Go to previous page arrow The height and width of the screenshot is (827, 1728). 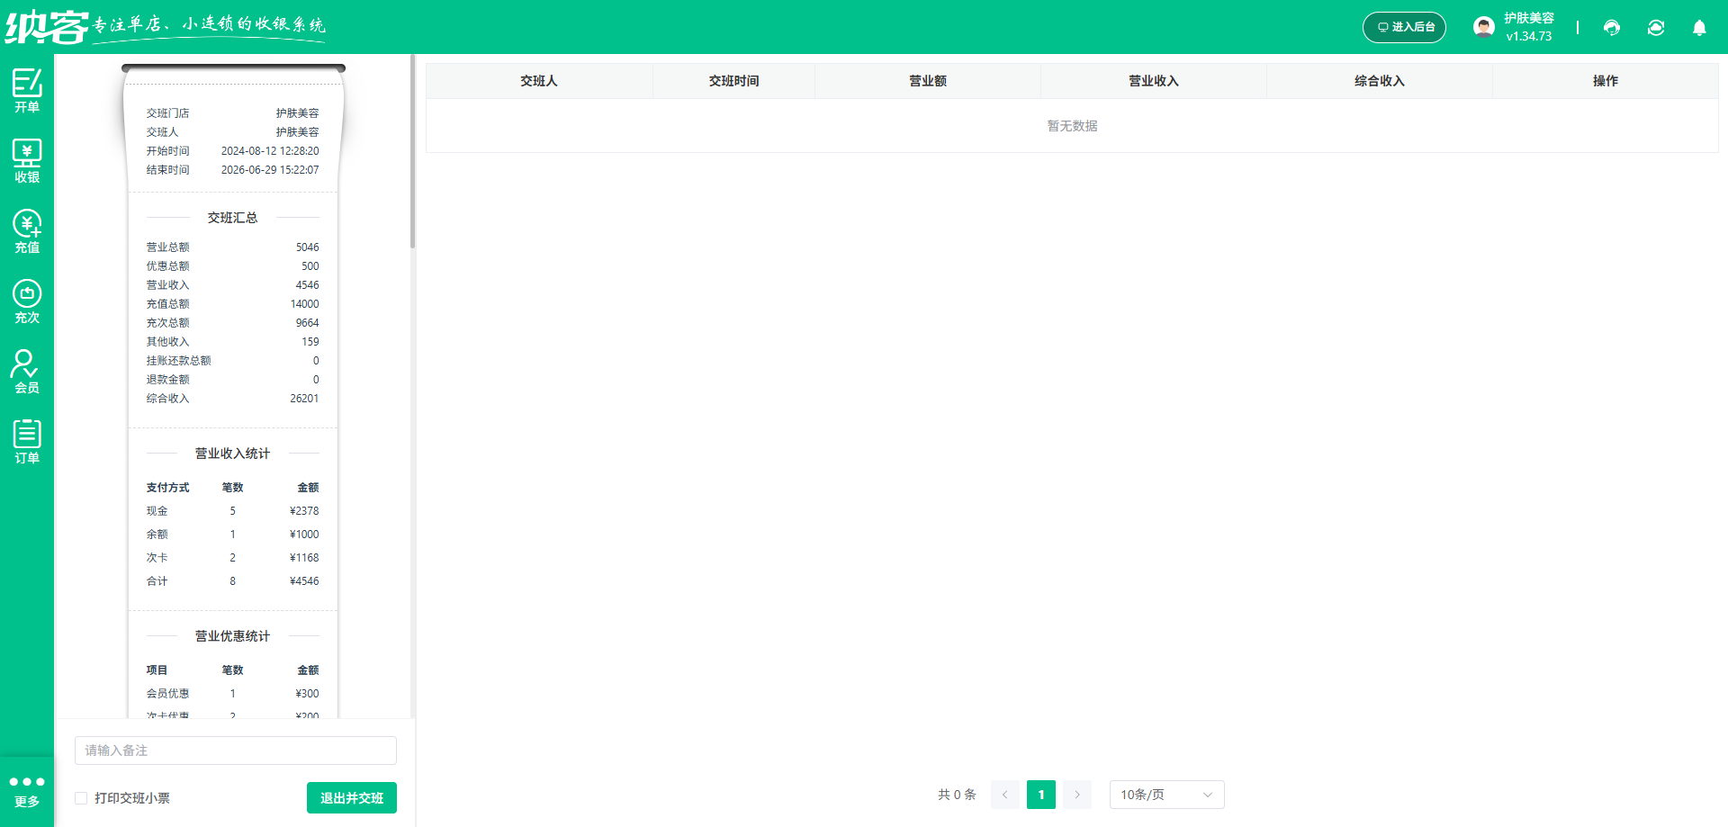tap(1005, 795)
